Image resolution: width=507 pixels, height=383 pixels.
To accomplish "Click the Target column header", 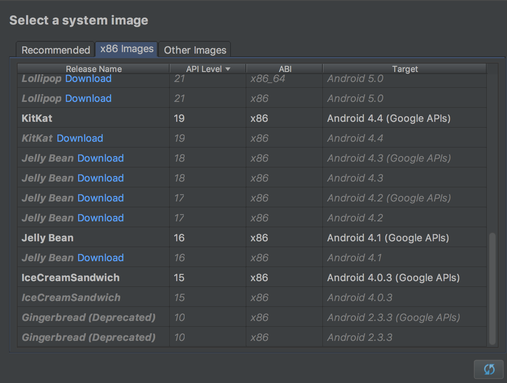I will click(404, 69).
